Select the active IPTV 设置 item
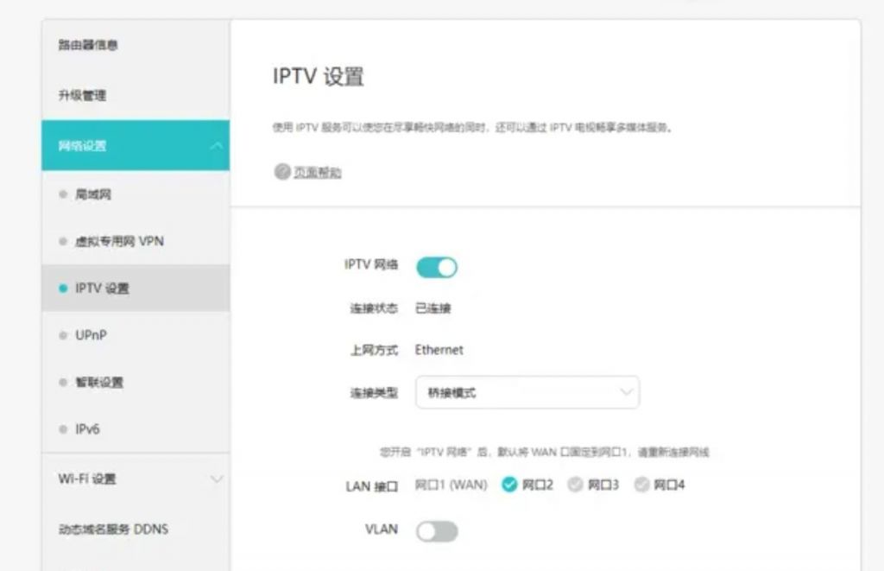The image size is (884, 571). (93, 288)
